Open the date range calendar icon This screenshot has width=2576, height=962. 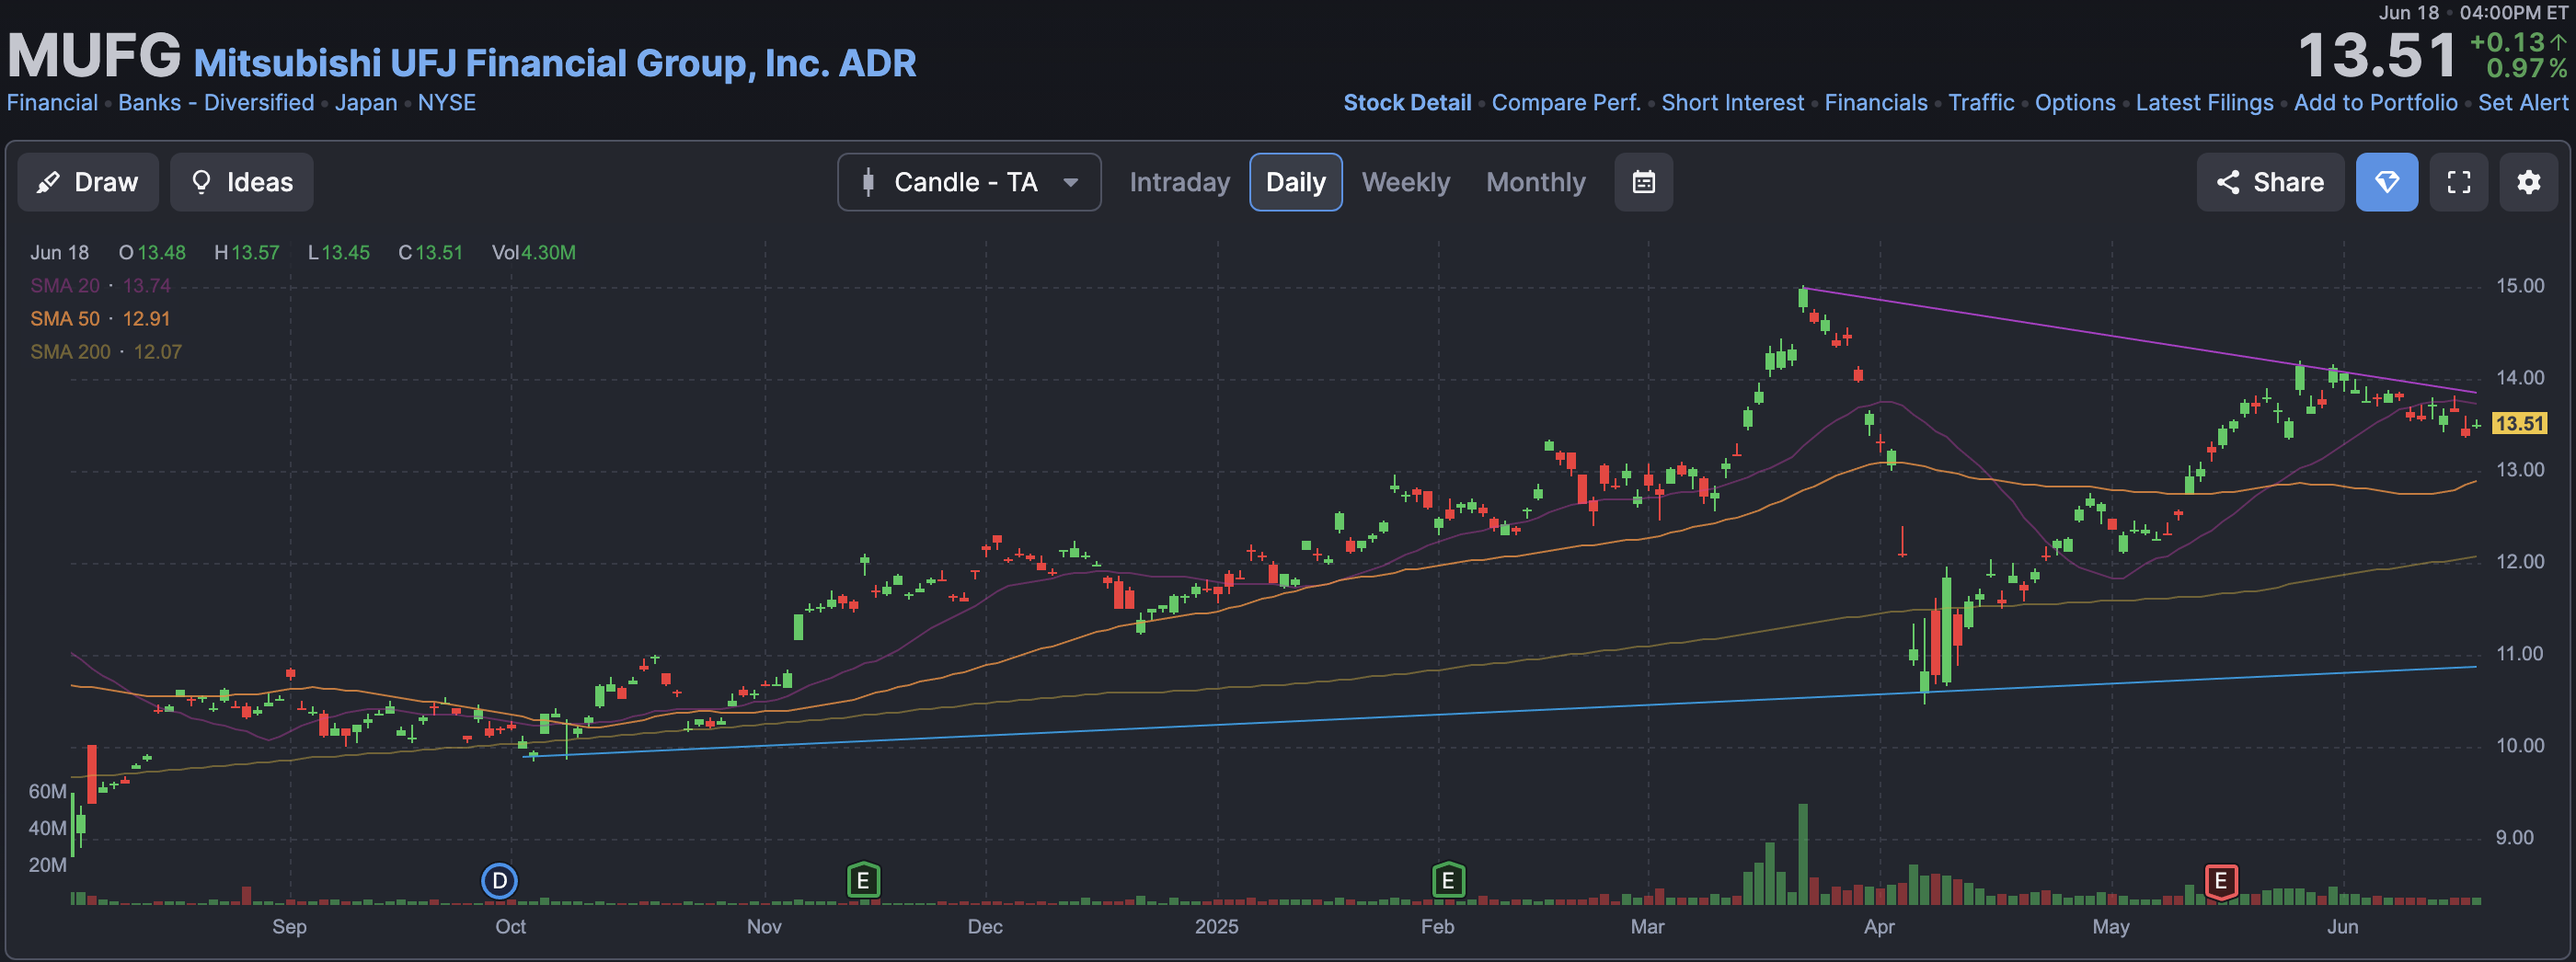click(x=1643, y=182)
